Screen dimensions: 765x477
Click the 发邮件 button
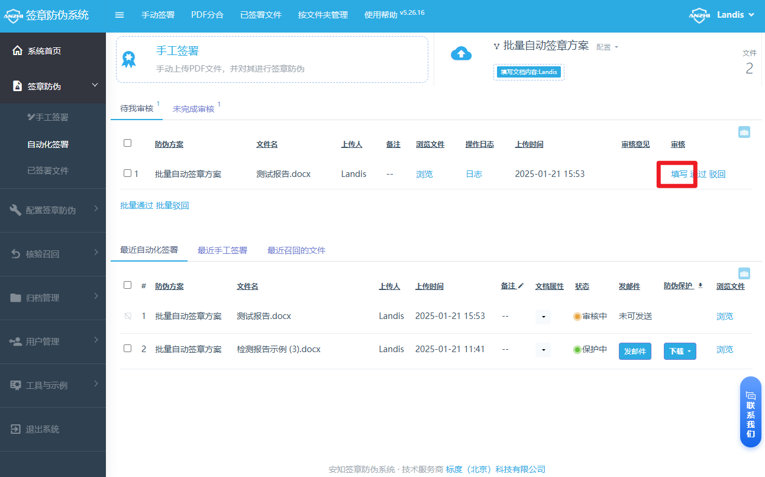pyautogui.click(x=634, y=351)
